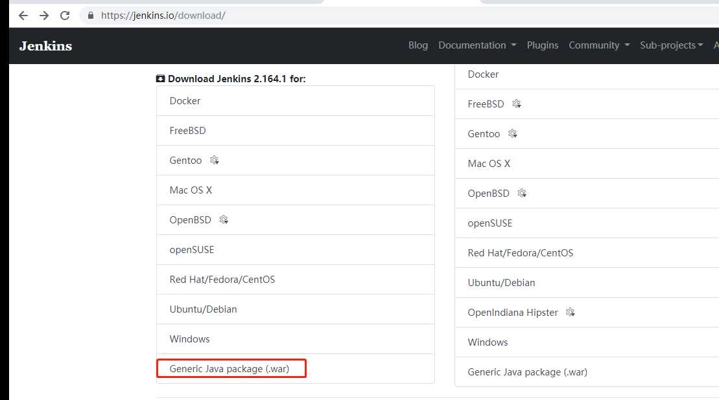719x400 pixels.
Task: Open the Plugins page
Action: [x=543, y=45]
